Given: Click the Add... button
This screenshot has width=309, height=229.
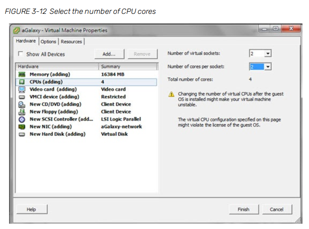Looking at the screenshot, I should [x=109, y=54].
